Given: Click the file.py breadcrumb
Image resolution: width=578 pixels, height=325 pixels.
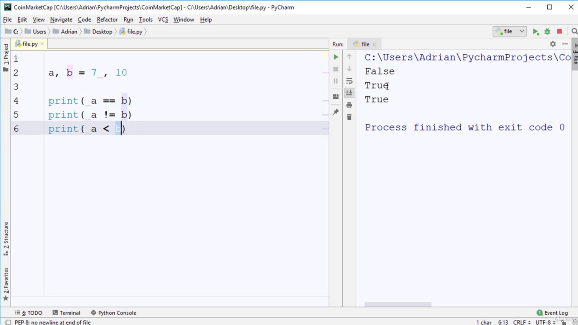Looking at the screenshot, I should pyautogui.click(x=131, y=32).
